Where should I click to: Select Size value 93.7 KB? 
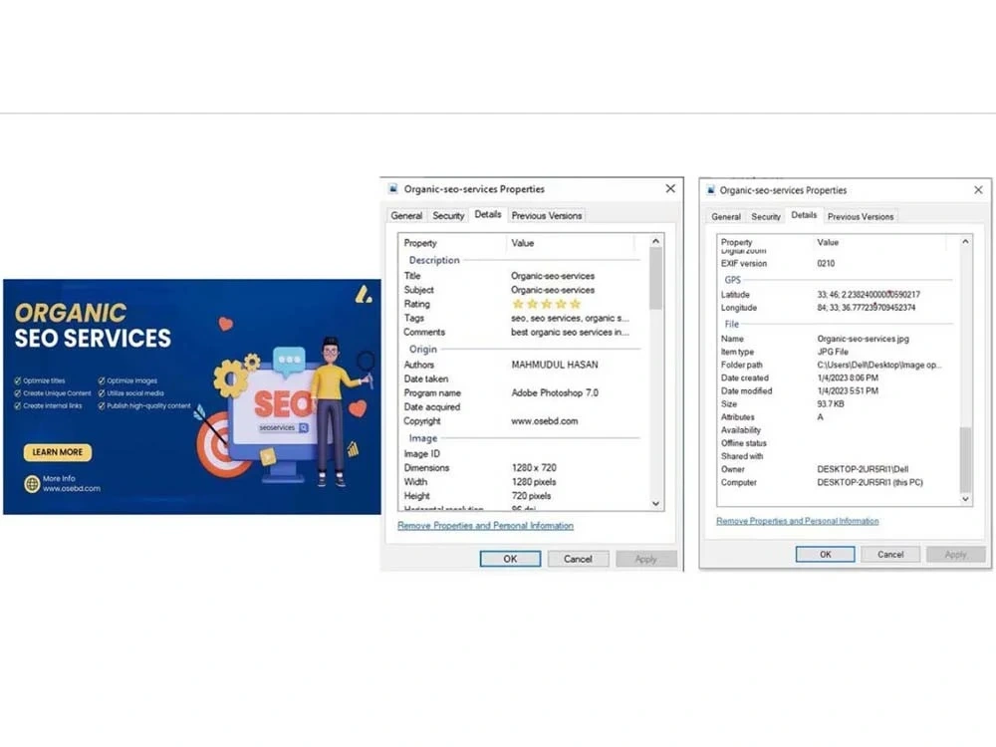[x=831, y=404]
